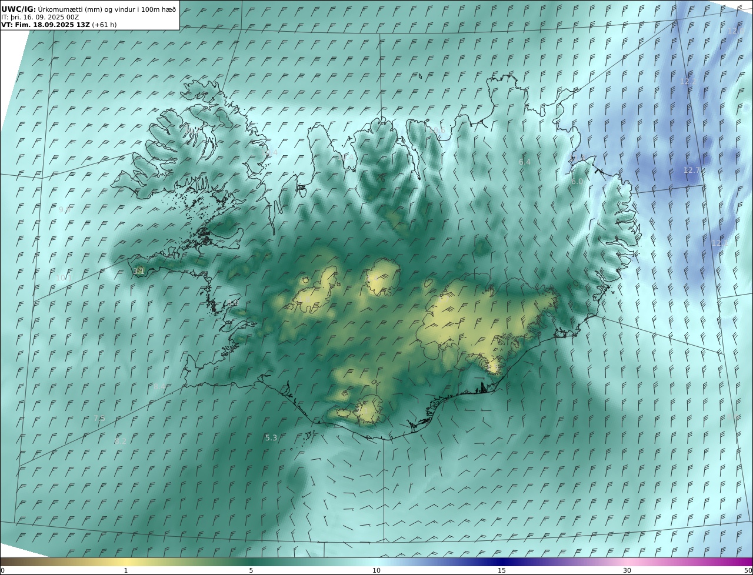753x575 pixels.
Task: Click the 'UWC/IG:' map title text
Action: [19, 9]
